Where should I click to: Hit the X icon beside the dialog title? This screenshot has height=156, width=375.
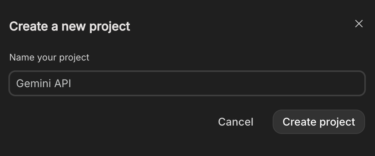pyautogui.click(x=359, y=24)
